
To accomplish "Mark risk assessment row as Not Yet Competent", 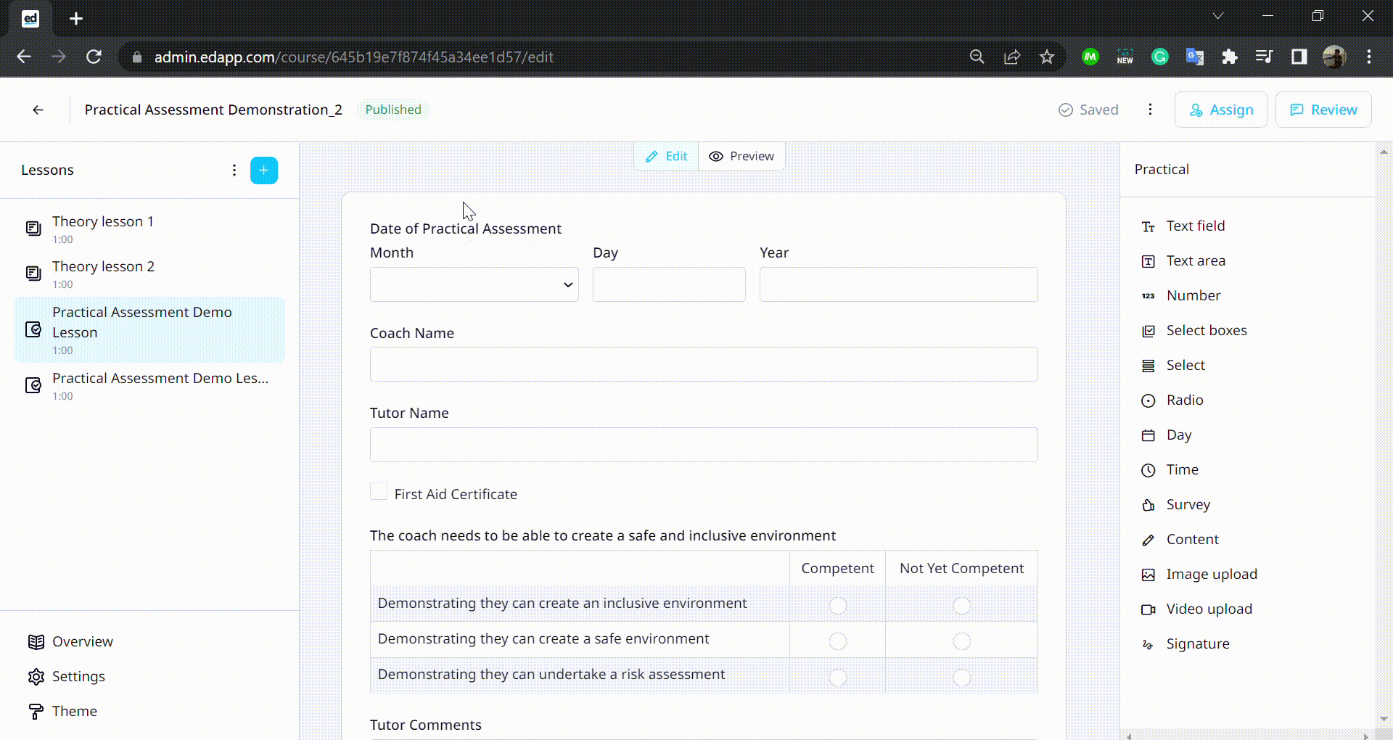I will click(x=961, y=677).
